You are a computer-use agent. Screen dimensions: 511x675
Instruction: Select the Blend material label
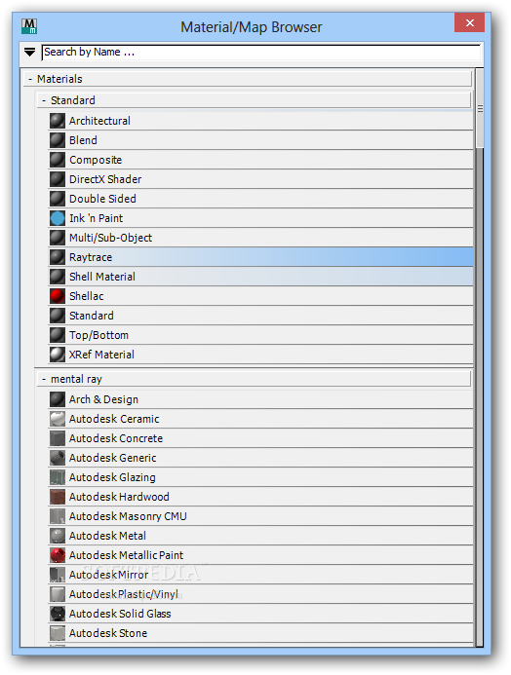pyautogui.click(x=83, y=140)
